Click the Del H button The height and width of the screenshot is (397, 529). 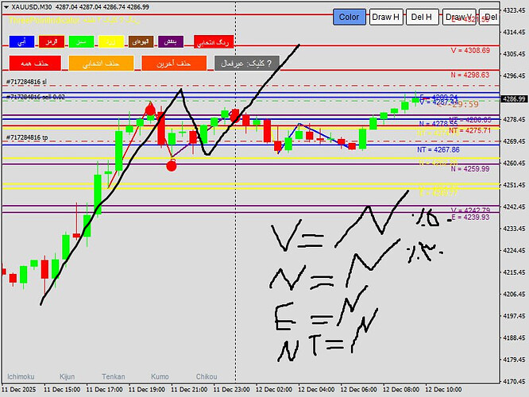(422, 17)
